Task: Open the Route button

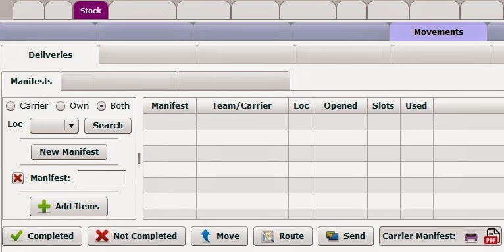Action: point(283,236)
